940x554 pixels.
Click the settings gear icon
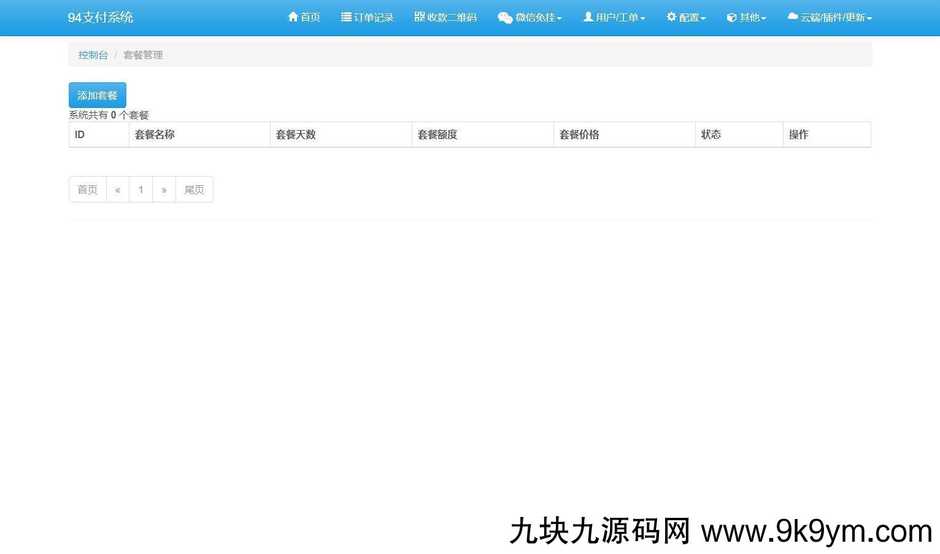pos(671,17)
